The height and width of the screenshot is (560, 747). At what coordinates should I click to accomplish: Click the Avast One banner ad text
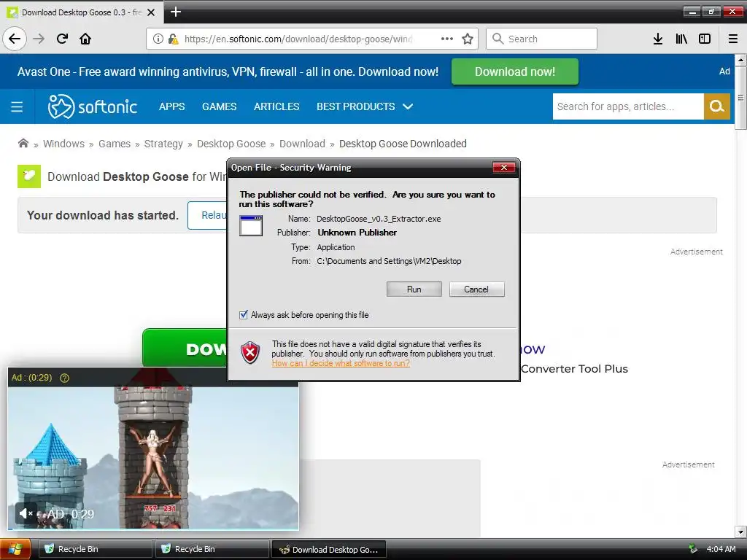228,71
